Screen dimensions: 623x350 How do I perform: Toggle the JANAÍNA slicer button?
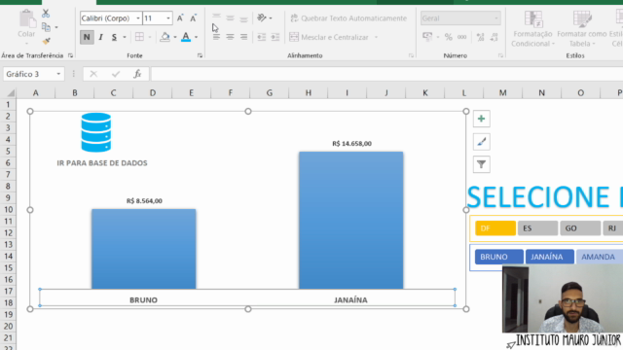pos(549,257)
